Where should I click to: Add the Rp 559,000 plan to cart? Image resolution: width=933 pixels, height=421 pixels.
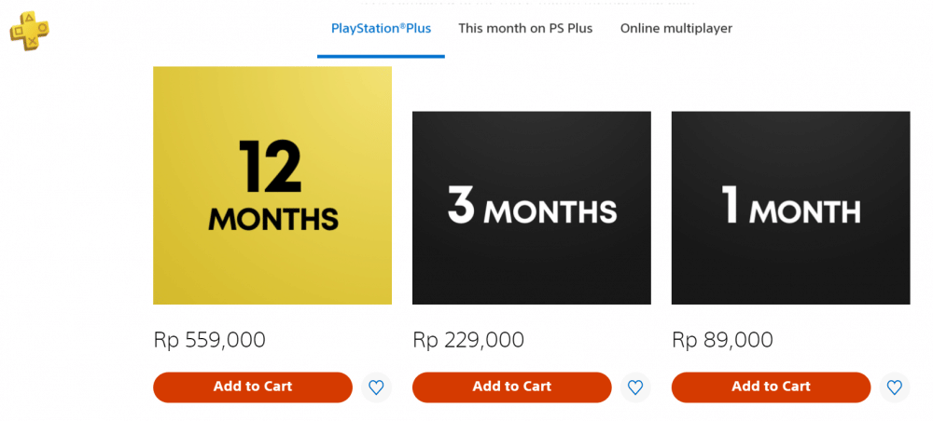click(253, 387)
